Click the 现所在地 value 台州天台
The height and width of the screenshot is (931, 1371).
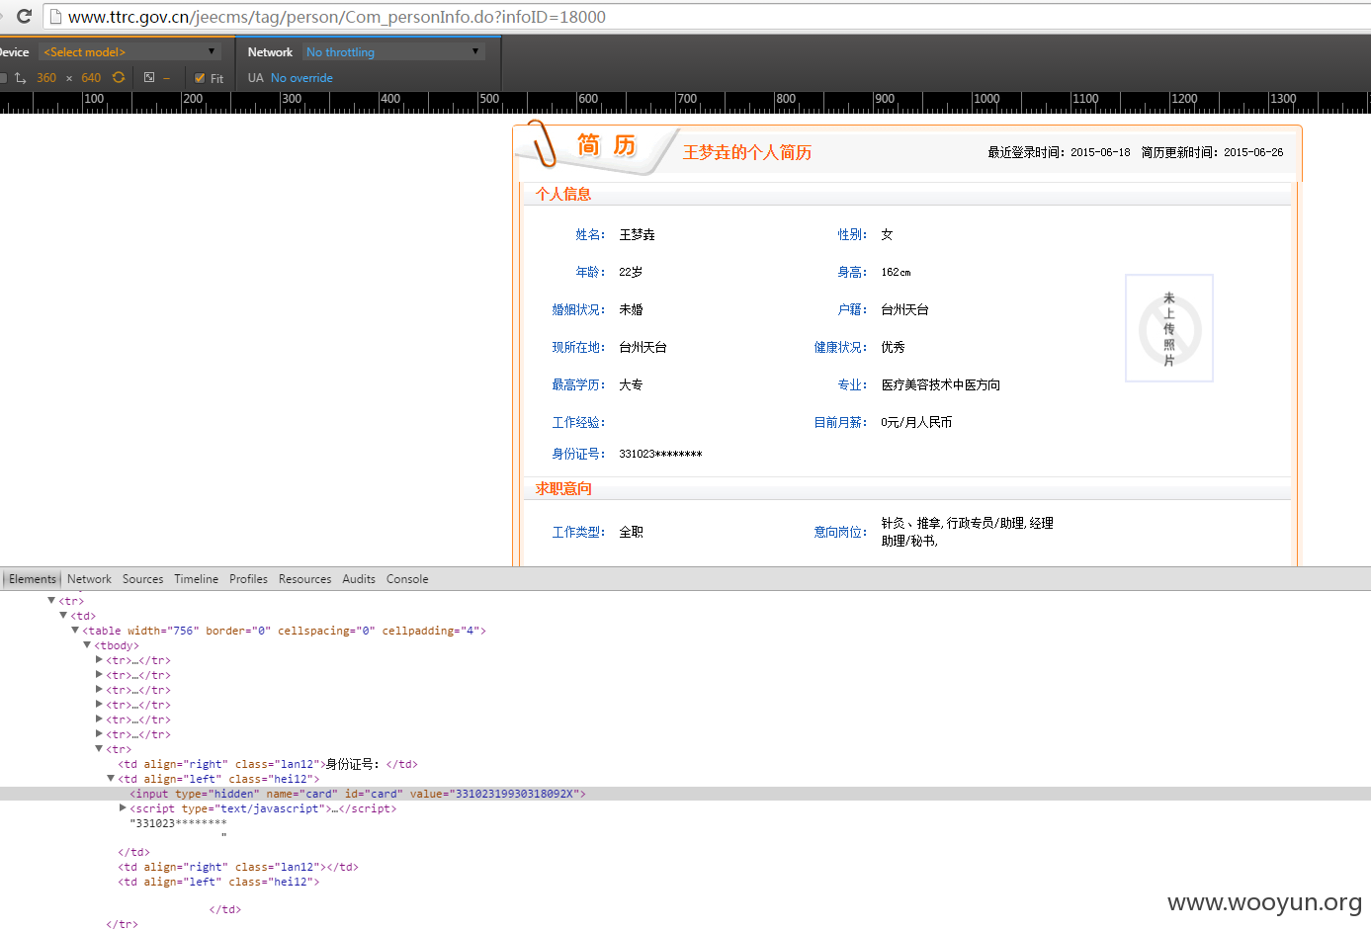(643, 347)
